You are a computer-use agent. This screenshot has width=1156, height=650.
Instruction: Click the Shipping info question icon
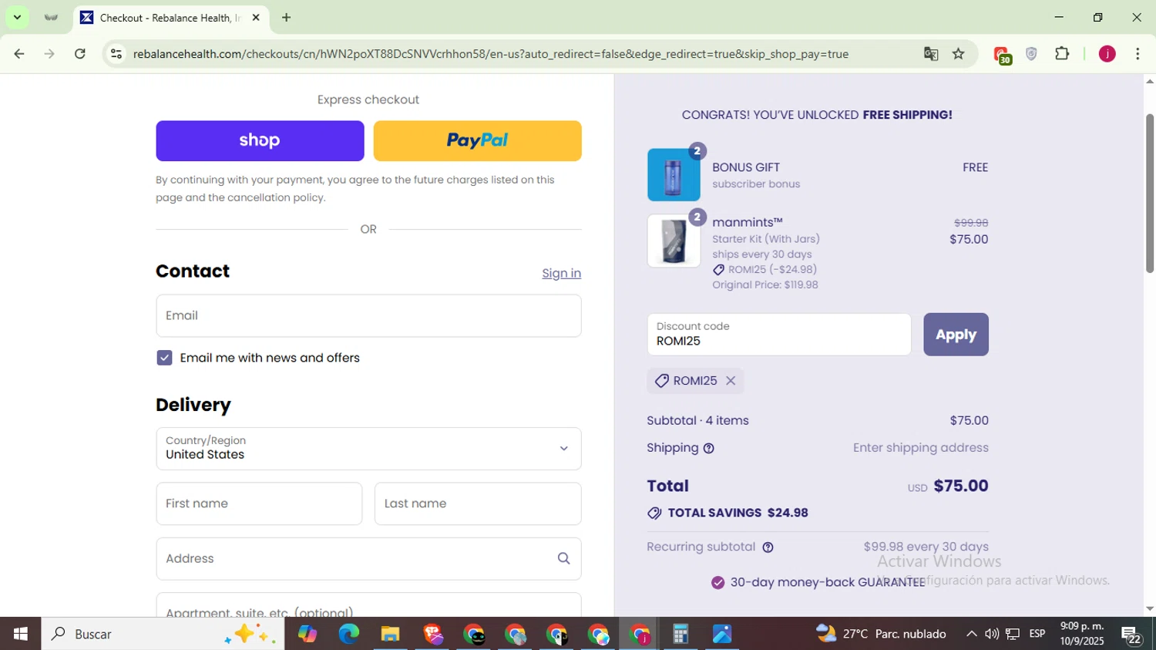coord(708,448)
